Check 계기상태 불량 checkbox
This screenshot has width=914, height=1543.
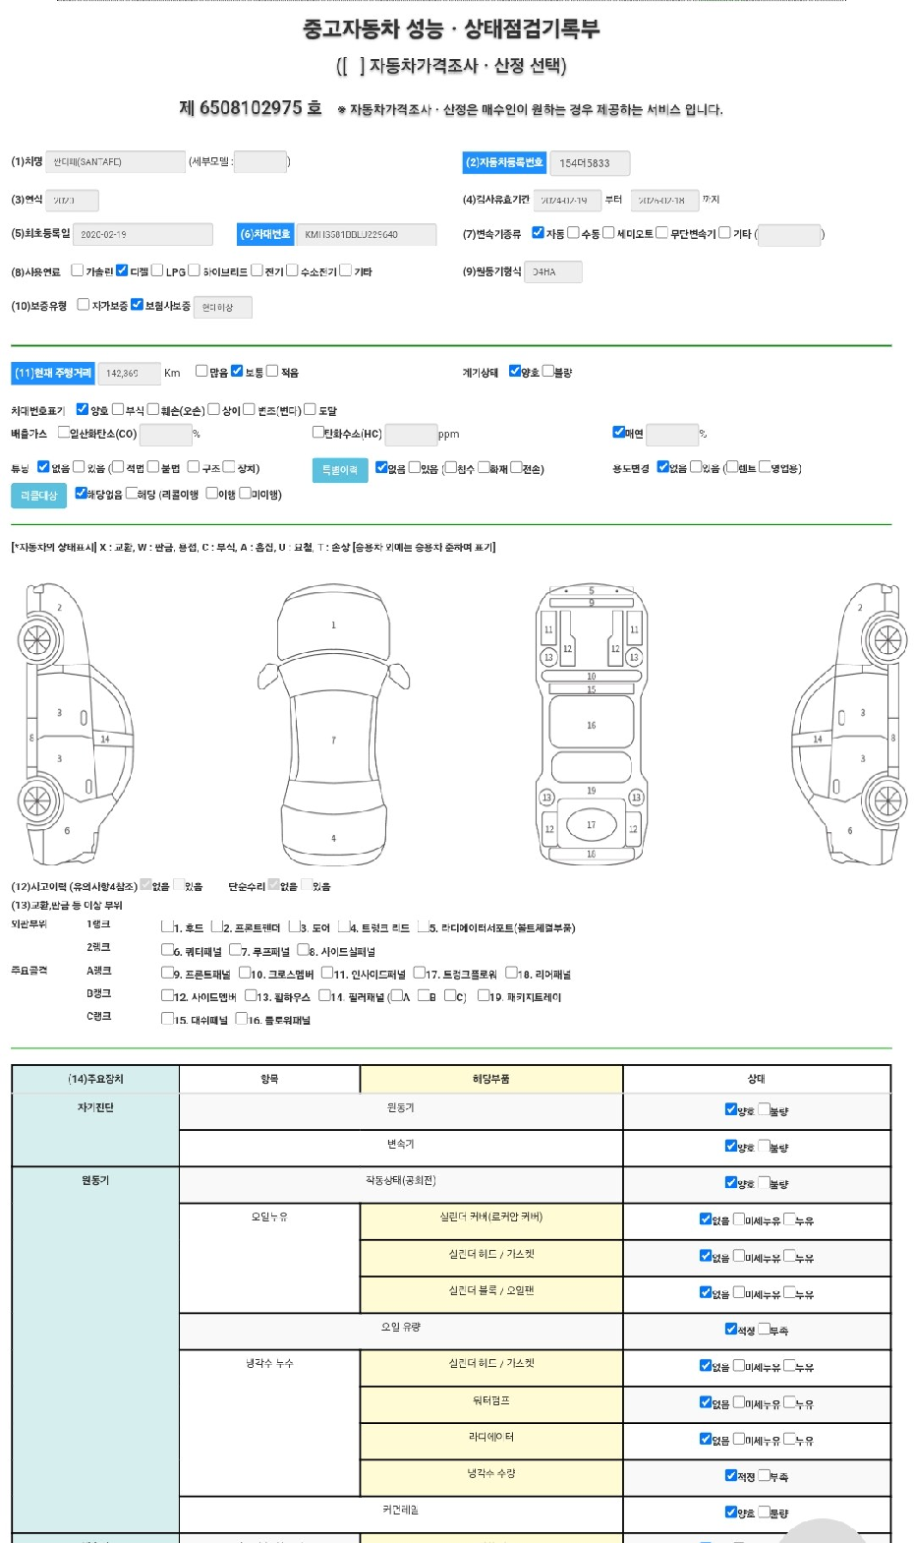tap(548, 371)
